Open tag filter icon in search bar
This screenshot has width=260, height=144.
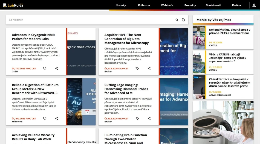pyautogui.click(x=183, y=20)
